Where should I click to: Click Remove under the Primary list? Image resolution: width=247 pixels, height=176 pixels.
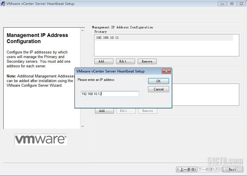click(147, 61)
